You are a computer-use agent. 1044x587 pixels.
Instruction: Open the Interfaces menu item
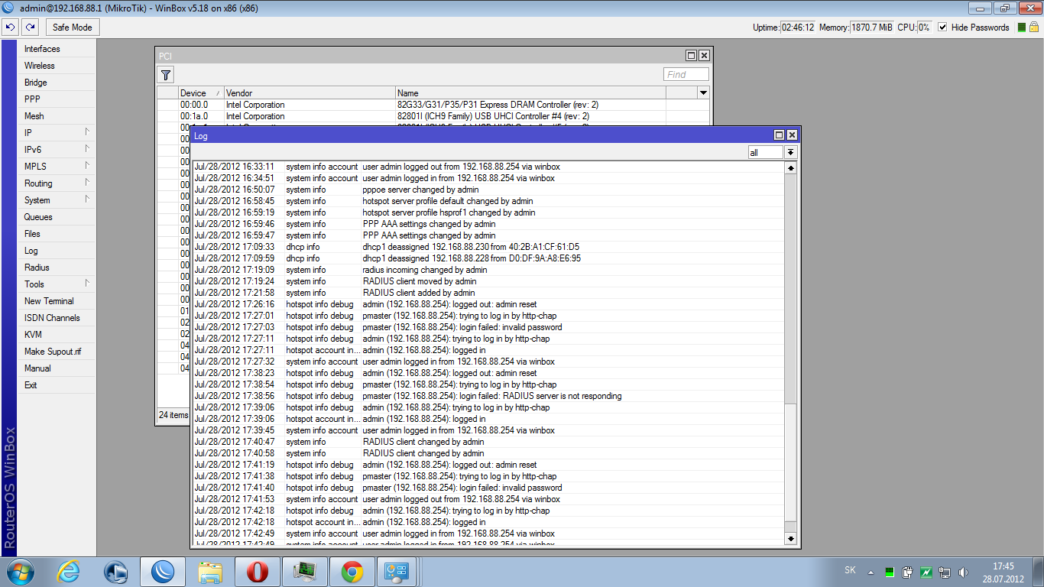(57, 49)
